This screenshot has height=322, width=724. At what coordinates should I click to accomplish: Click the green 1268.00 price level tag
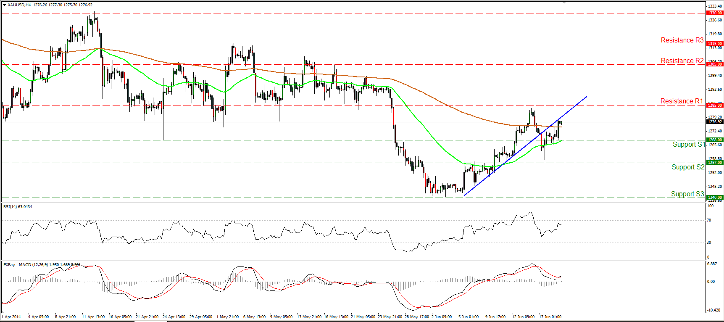click(x=715, y=140)
